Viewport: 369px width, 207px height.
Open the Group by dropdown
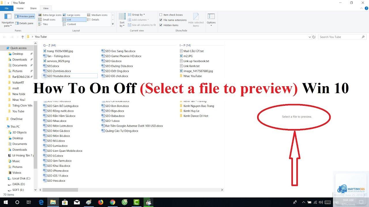136,15
